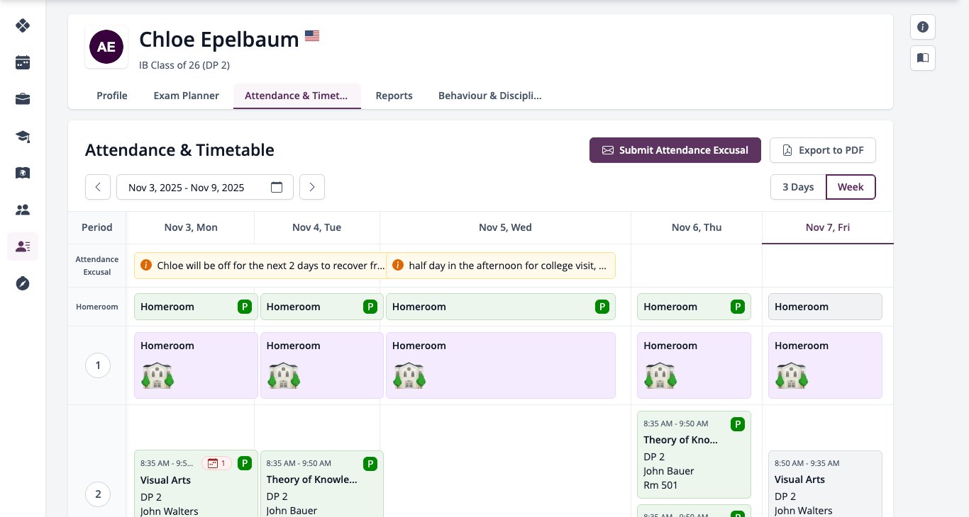Click the P badge on Monday Homeroom
Image resolution: width=969 pixels, height=517 pixels.
coord(245,307)
